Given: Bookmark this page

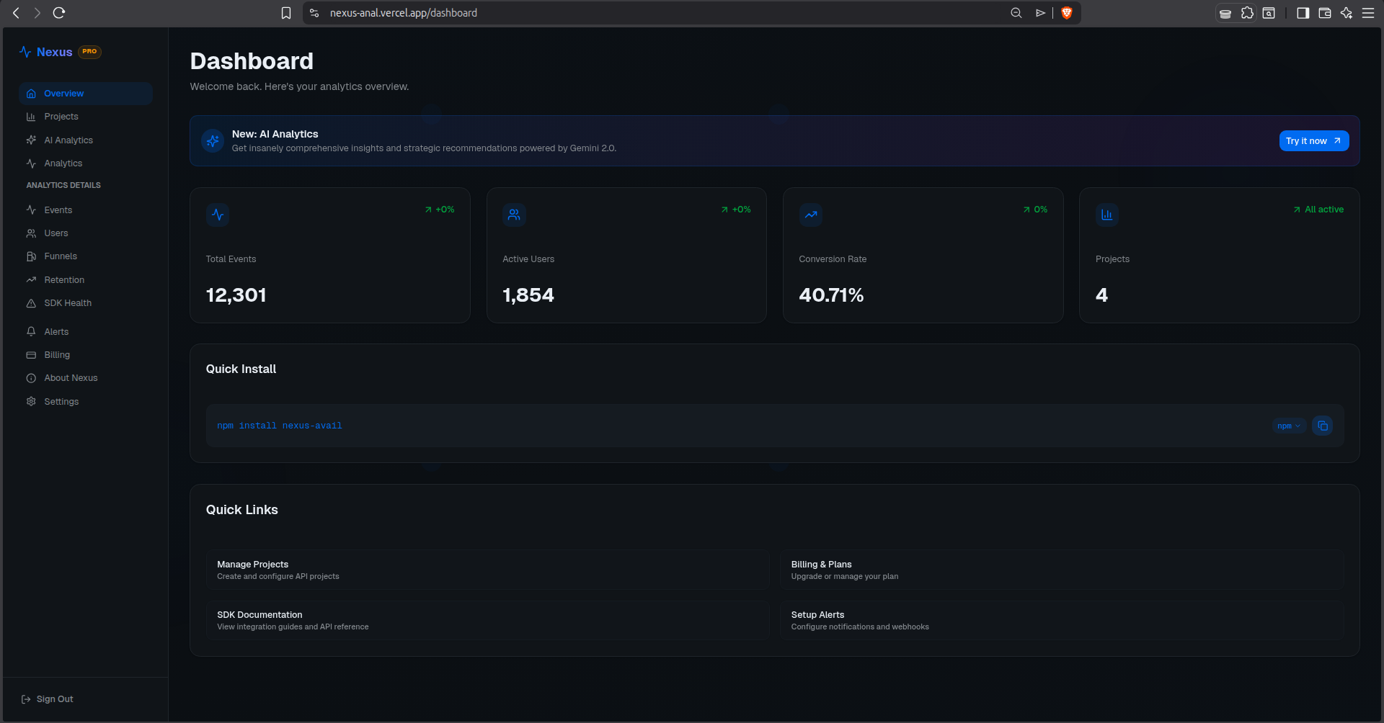Looking at the screenshot, I should (286, 13).
